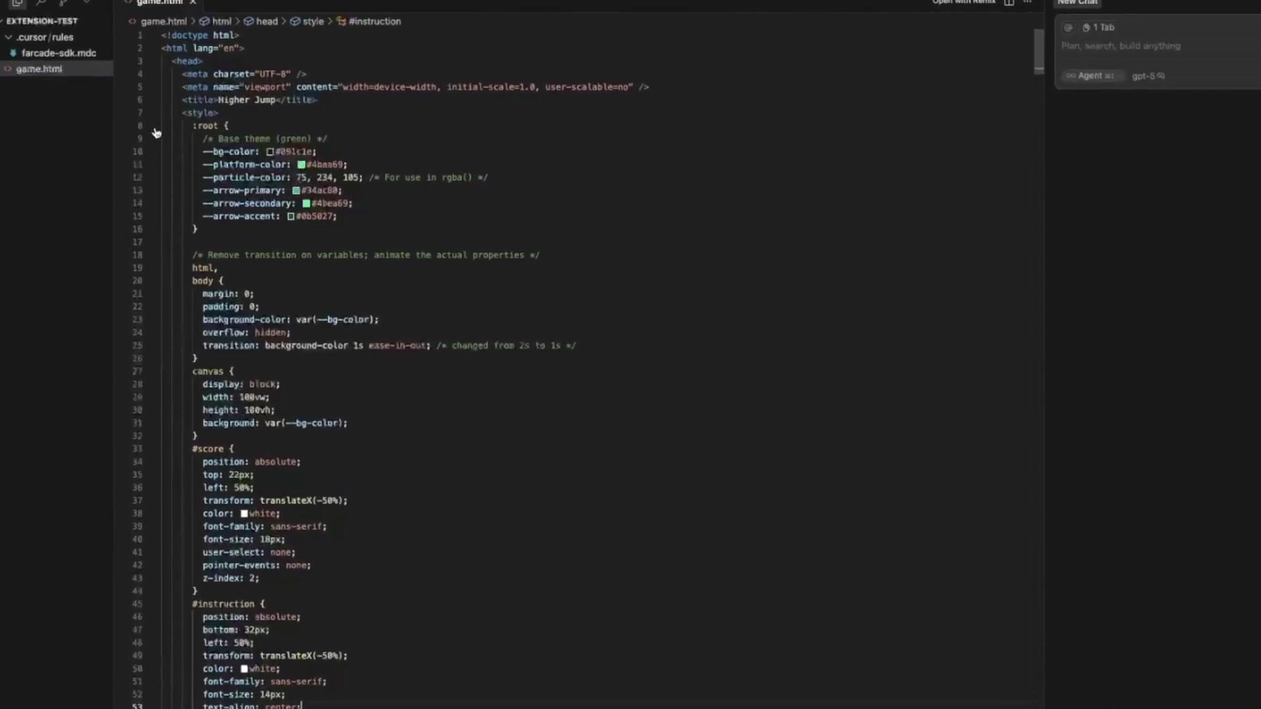Open the Agent mode dropdown
Screen dimensions: 1261x709
click(1090, 76)
